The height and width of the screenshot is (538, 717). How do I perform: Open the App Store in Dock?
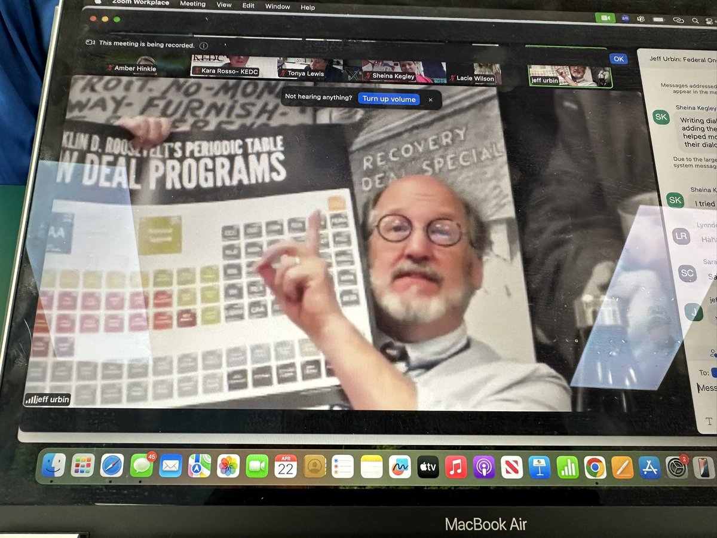649,467
